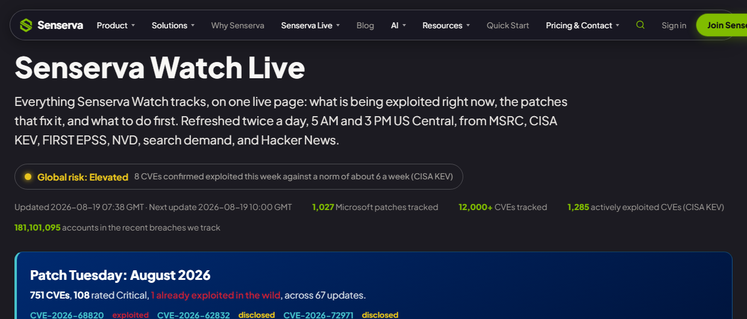Expand the Product menu
Image resolution: width=747 pixels, height=319 pixels.
click(x=116, y=25)
